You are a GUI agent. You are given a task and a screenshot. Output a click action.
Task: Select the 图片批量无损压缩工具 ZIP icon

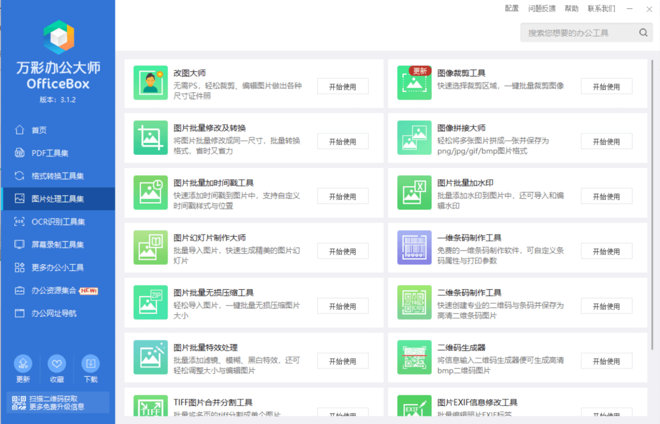coord(151,302)
